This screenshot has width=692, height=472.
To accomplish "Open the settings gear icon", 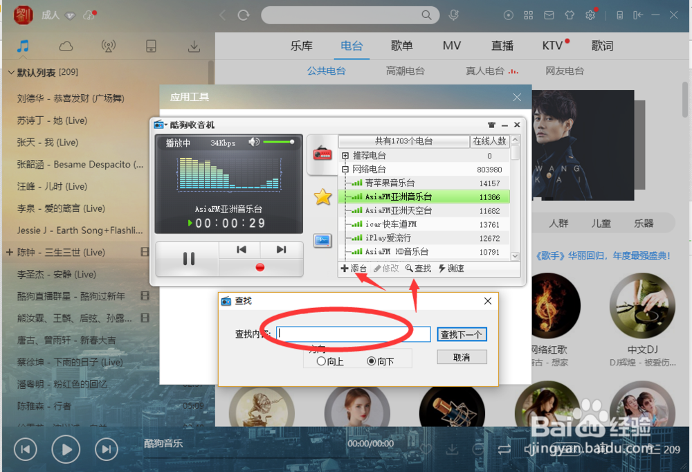I will [x=590, y=15].
